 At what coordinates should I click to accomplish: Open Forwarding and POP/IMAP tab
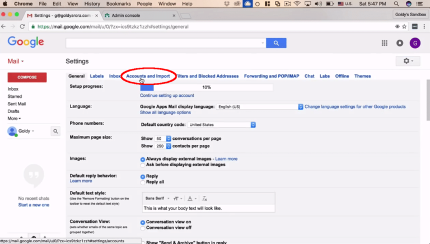click(x=272, y=76)
